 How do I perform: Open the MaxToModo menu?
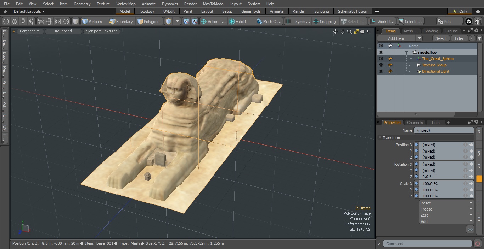tap(213, 4)
